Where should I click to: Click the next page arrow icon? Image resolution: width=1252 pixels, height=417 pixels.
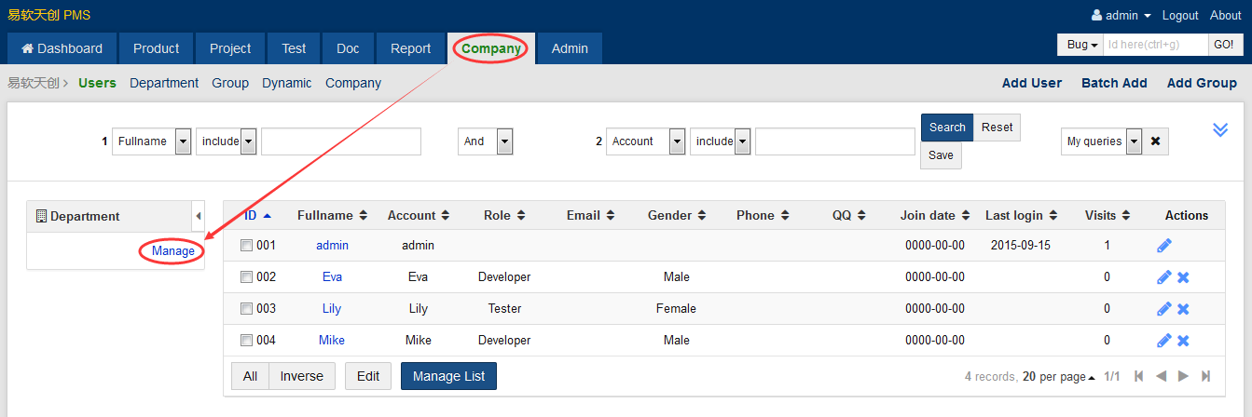pyautogui.click(x=1183, y=376)
